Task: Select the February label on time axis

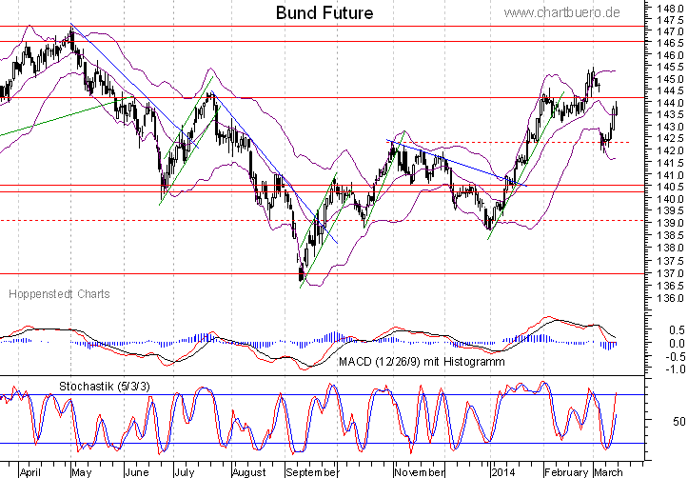Action: (566, 472)
